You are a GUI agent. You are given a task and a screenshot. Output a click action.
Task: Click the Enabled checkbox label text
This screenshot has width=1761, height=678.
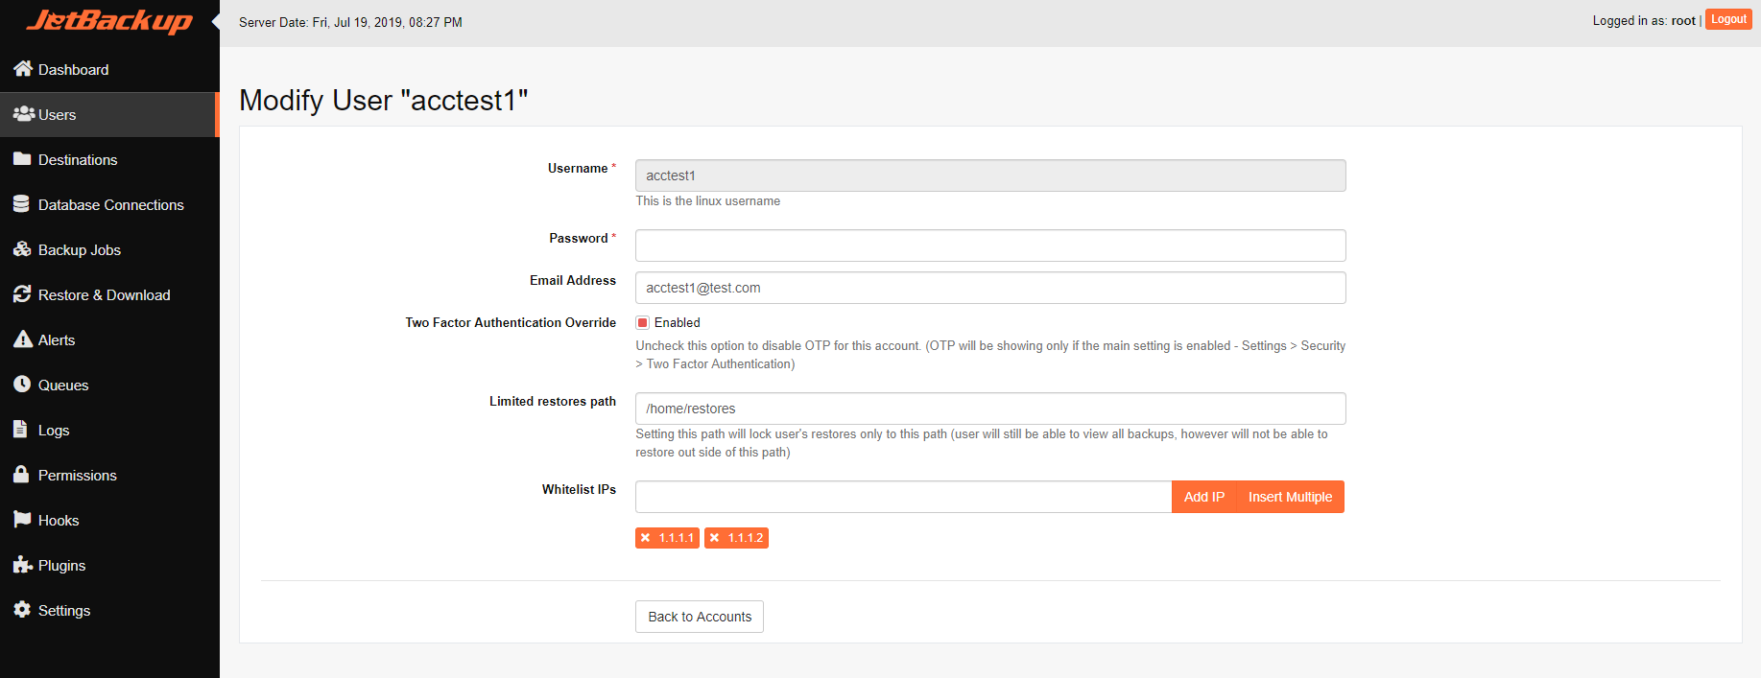678,323
